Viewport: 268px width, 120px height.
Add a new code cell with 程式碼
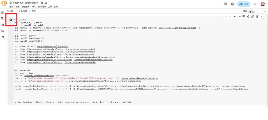pos(23,11)
